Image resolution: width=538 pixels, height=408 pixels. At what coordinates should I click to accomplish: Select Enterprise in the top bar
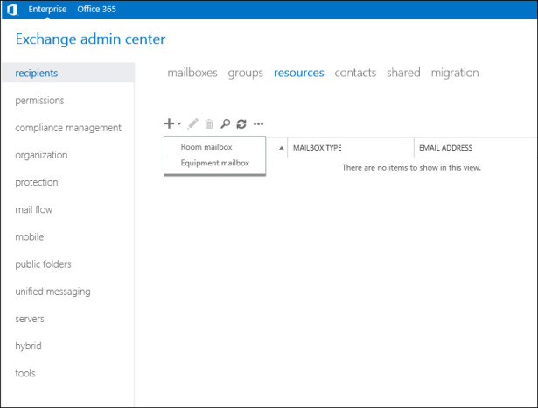click(x=47, y=10)
